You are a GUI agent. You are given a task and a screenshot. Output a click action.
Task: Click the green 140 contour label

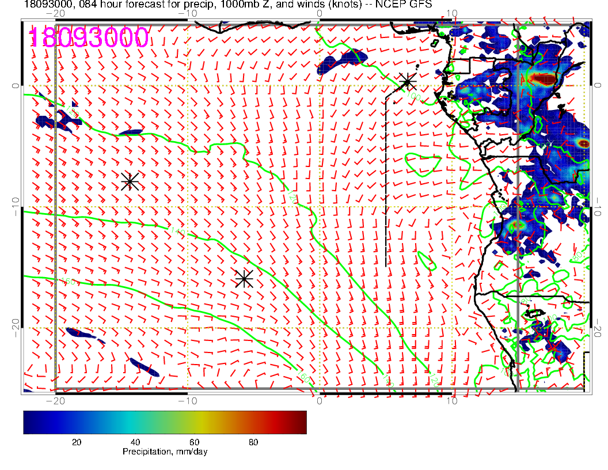[177, 232]
